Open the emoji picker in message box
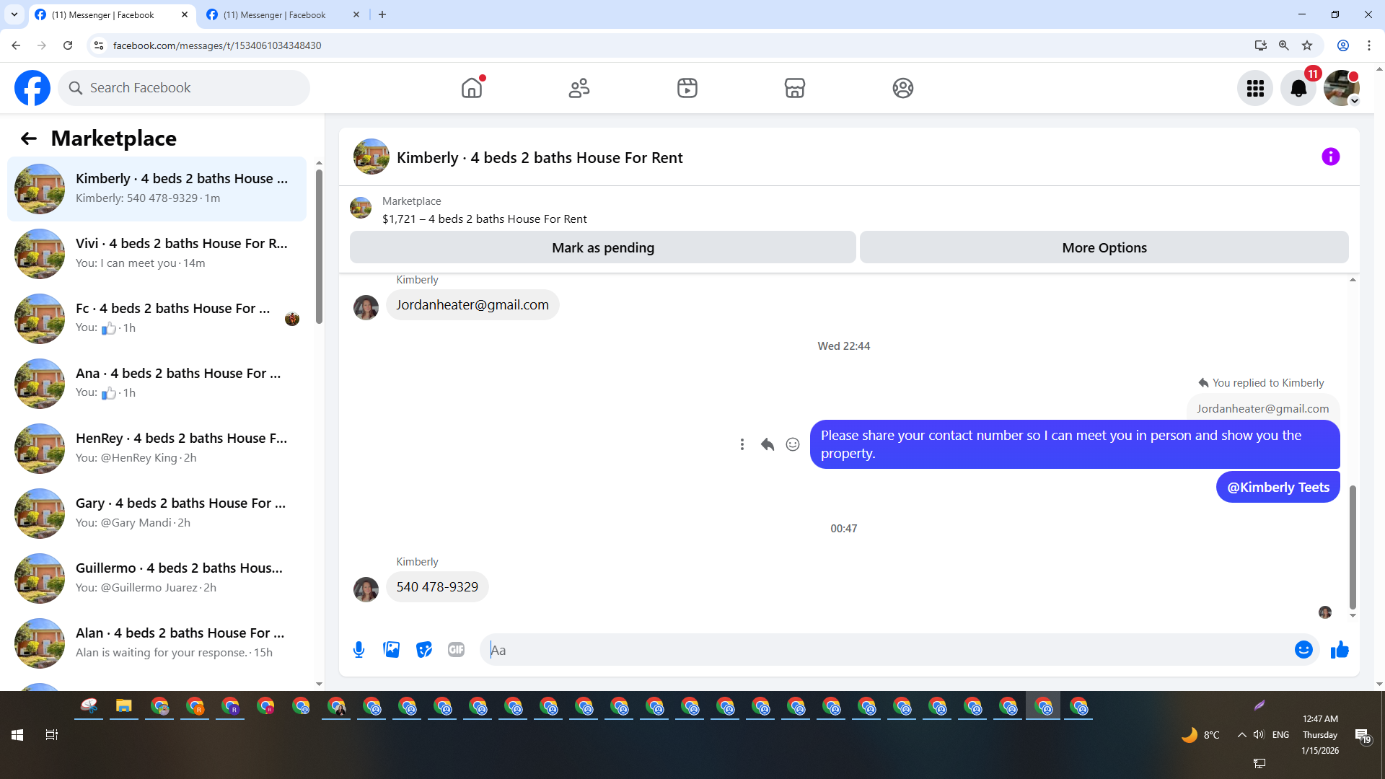This screenshot has width=1385, height=779. click(x=1303, y=650)
